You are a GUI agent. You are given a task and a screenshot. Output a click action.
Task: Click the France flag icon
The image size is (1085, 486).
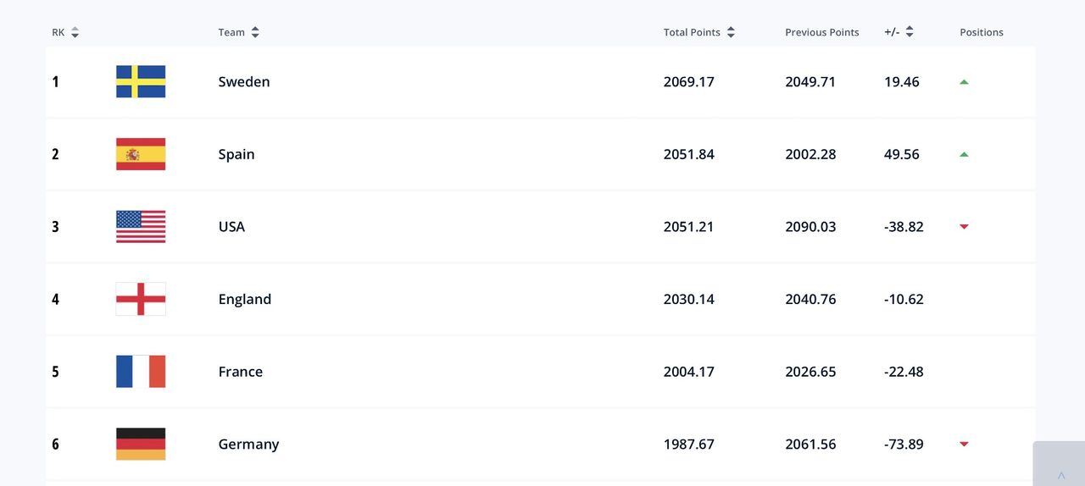coord(141,372)
